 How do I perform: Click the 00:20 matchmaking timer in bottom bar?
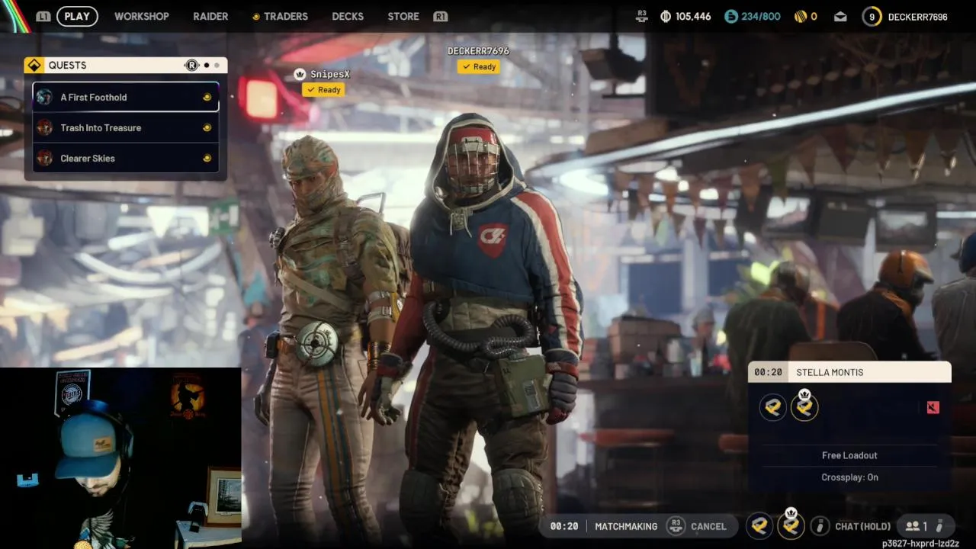pyautogui.click(x=563, y=526)
